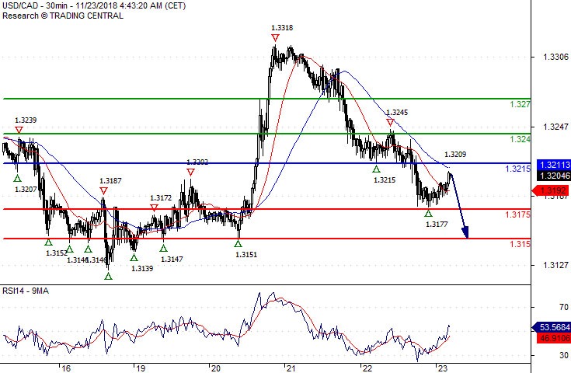
Task: Click the blue 1.3215 pivot level label
Action: [517, 169]
